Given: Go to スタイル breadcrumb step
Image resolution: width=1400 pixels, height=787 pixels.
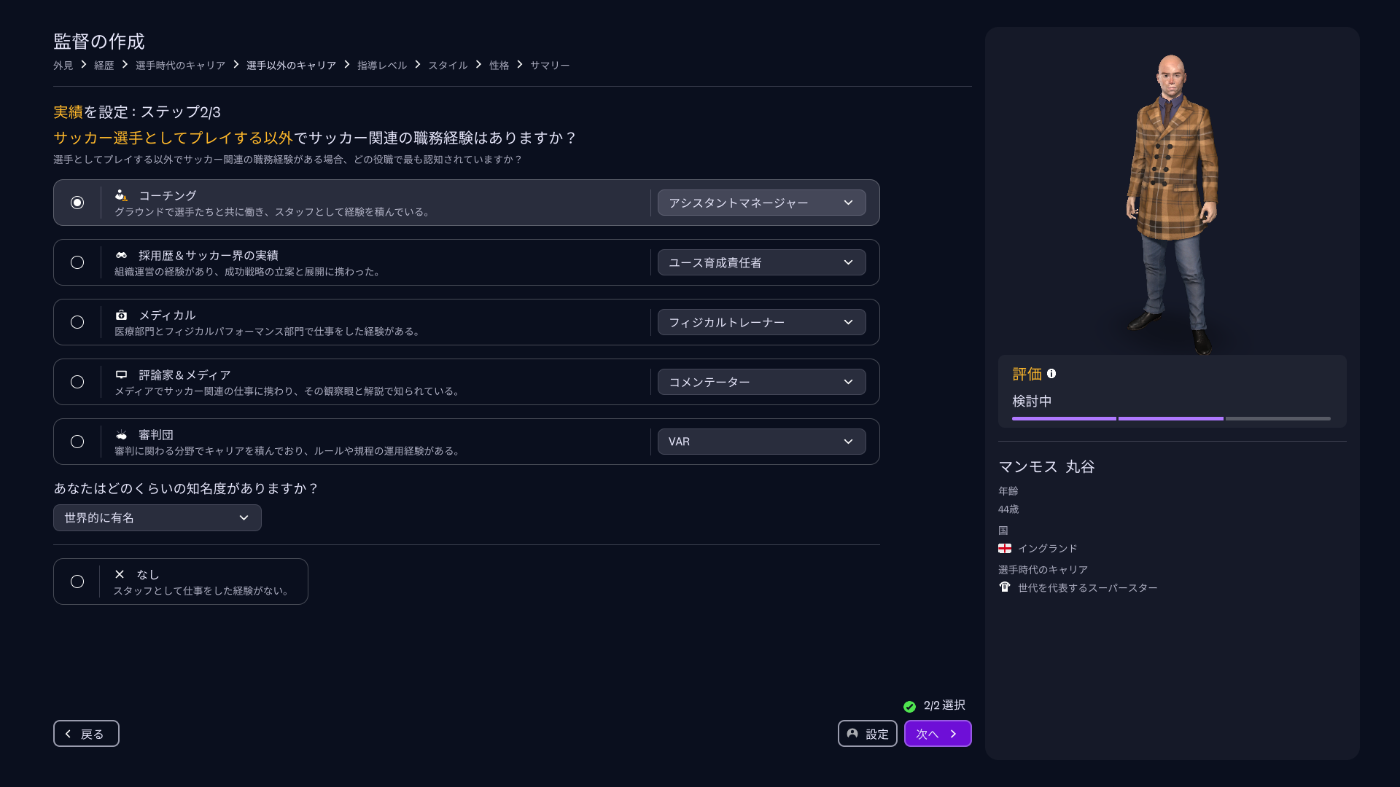Looking at the screenshot, I should click(x=448, y=66).
